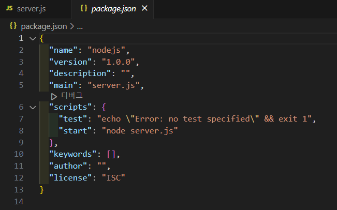Click line number 10 in gutter

19,154
